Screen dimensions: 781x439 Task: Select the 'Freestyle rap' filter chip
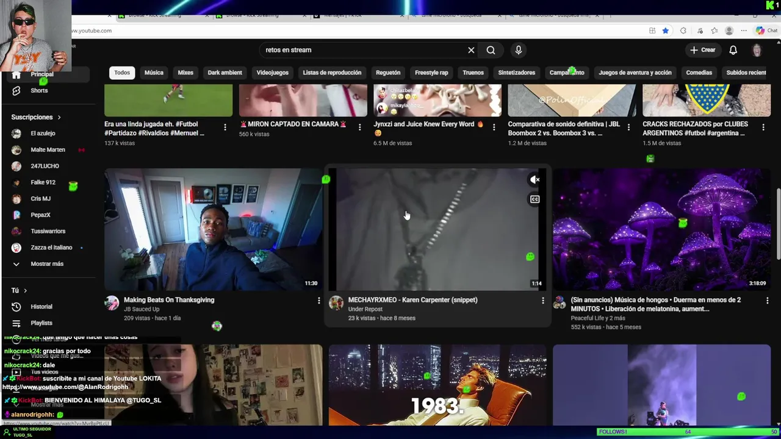431,73
